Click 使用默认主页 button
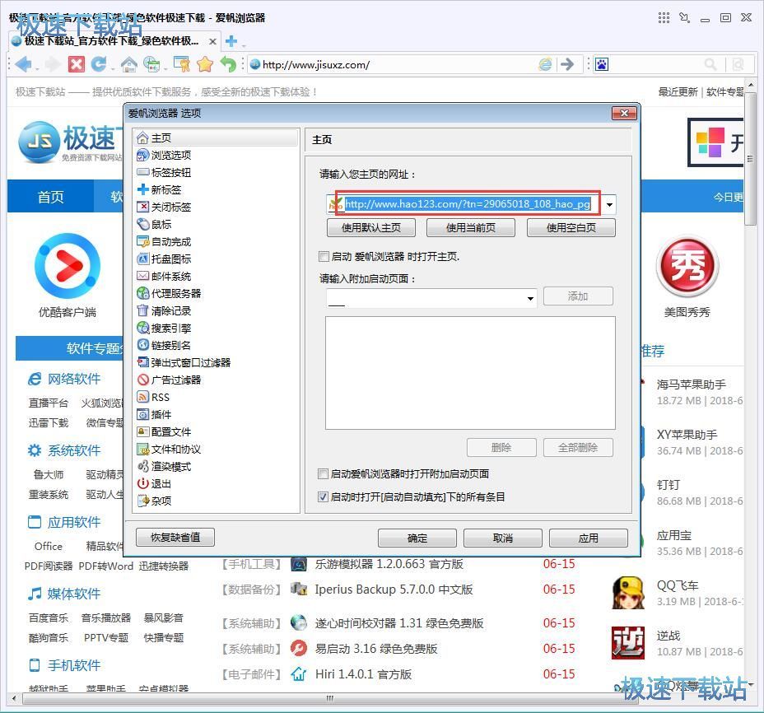Viewport: 764px width, 713px height. [371, 227]
